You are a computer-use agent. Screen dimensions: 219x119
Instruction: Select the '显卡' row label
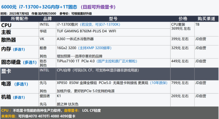click(x=6, y=71)
